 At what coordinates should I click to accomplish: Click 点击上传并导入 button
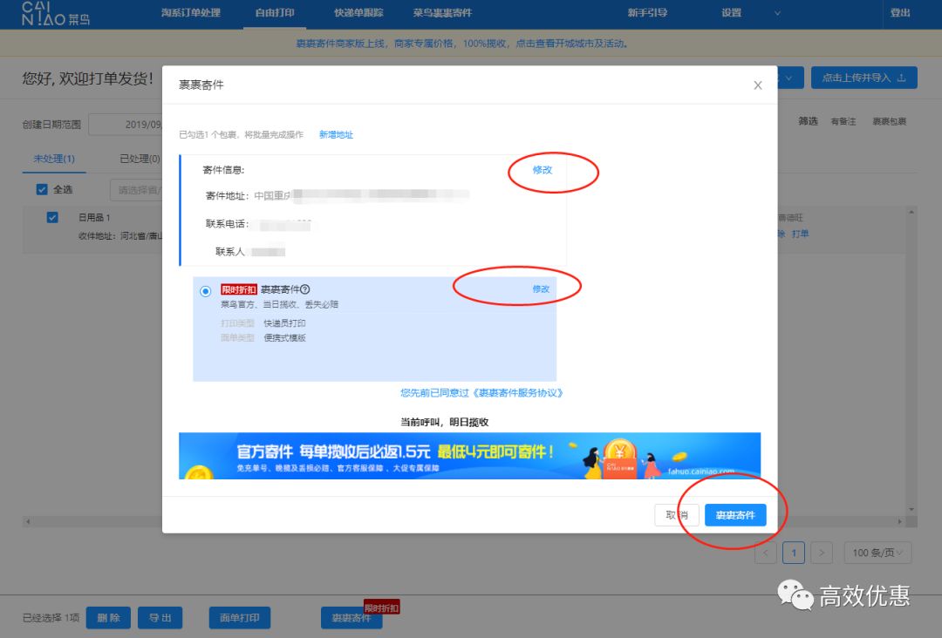(863, 78)
